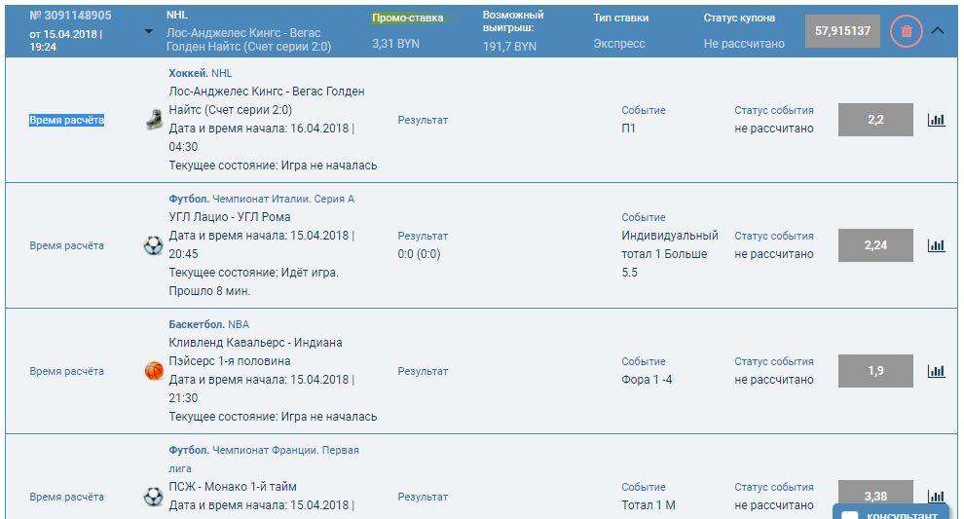Click the Футбол. Чемпионат Франции heading
Screen dimensions: 964x519
click(x=264, y=459)
